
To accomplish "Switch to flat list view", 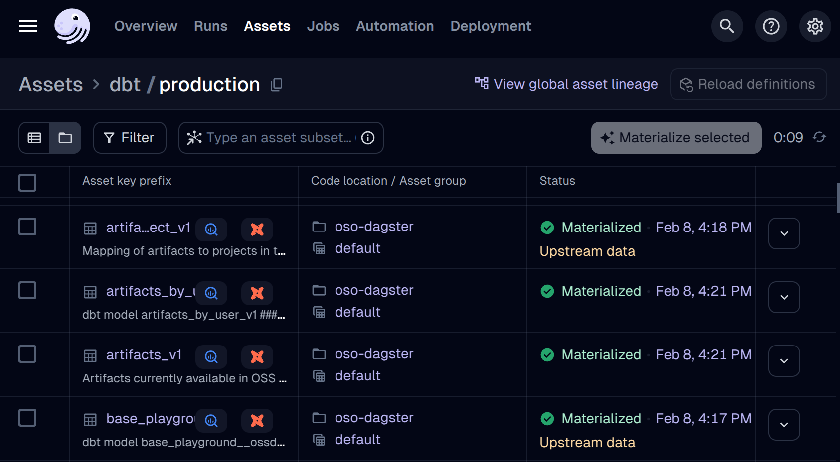I will point(34,138).
